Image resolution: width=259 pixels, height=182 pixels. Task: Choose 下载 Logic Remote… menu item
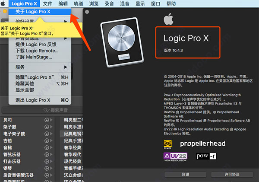pyautogui.click(x=40, y=51)
